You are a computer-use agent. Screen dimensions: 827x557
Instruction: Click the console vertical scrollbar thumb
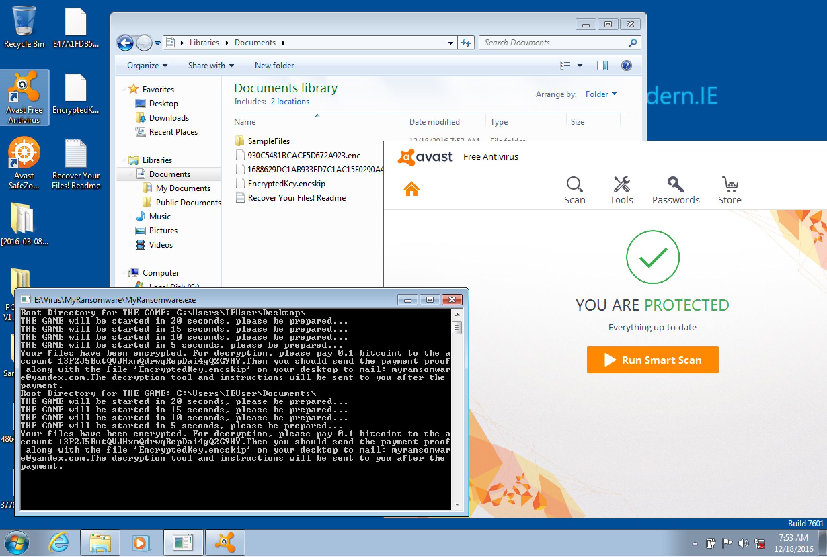coord(457,327)
